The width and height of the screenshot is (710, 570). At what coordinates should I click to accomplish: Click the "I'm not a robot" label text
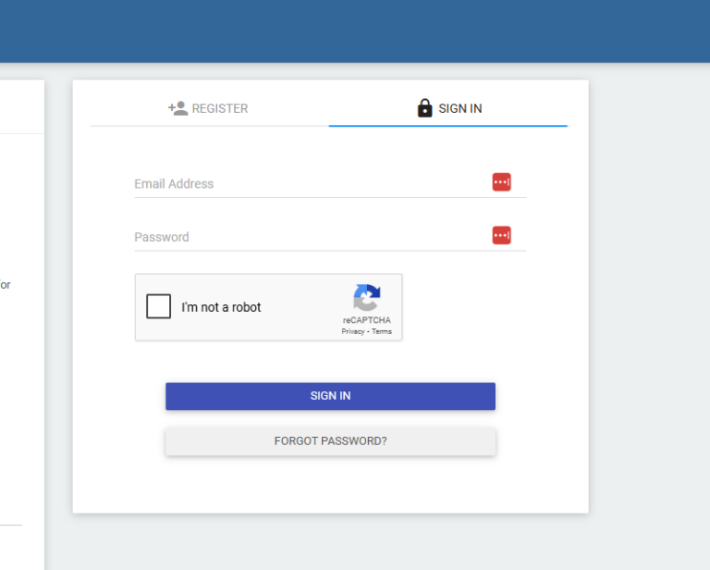(x=221, y=307)
